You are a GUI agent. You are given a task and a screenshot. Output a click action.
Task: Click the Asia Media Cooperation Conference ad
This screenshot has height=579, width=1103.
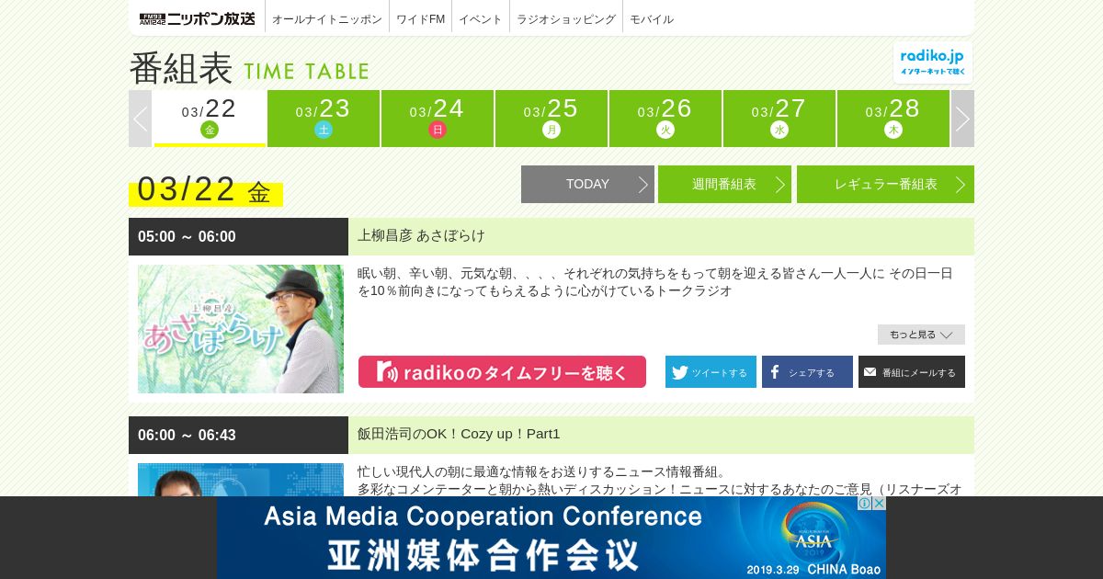coord(551,538)
